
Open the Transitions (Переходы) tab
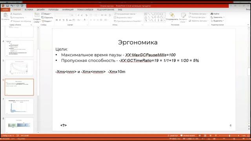53,10
